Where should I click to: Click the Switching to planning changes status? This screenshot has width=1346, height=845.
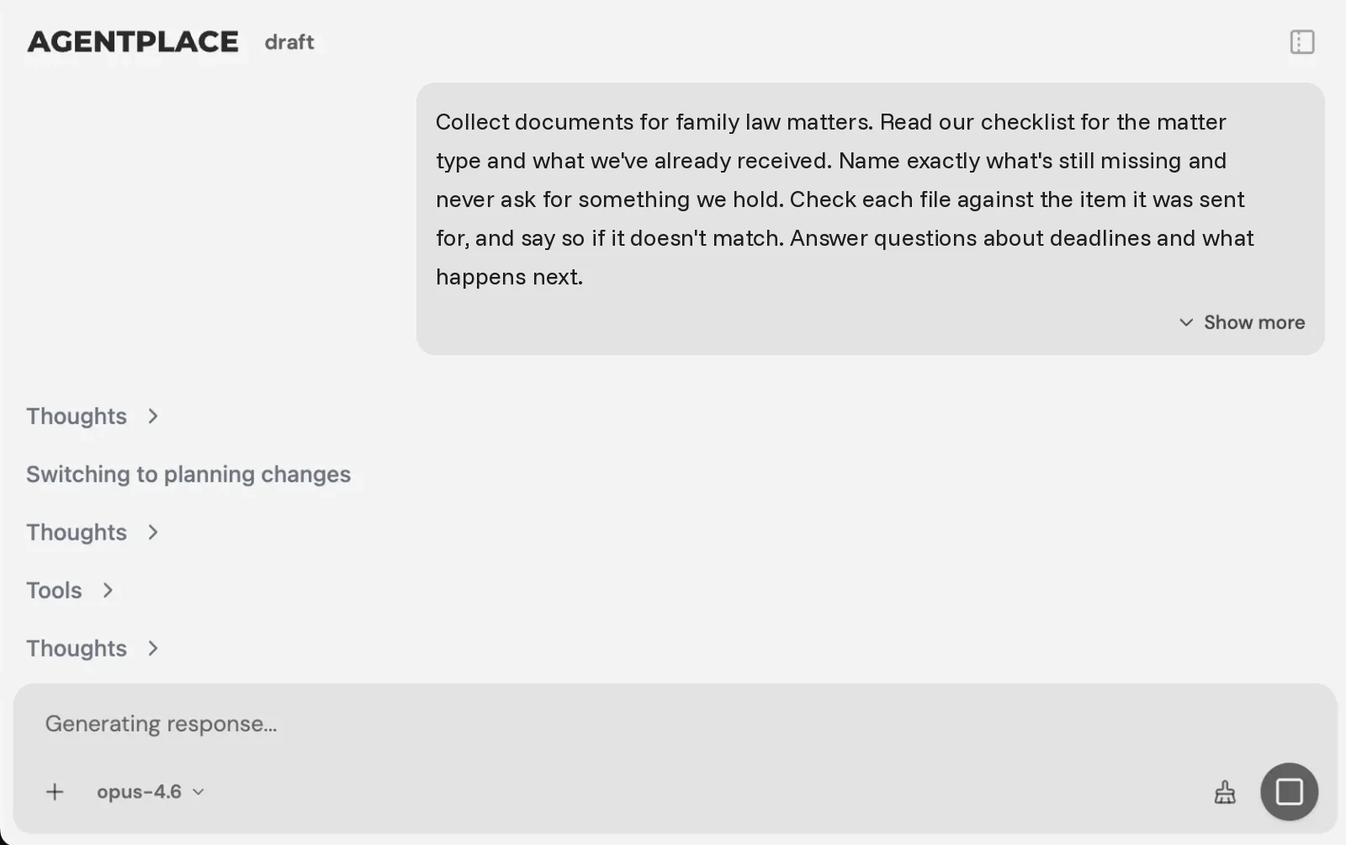point(188,474)
